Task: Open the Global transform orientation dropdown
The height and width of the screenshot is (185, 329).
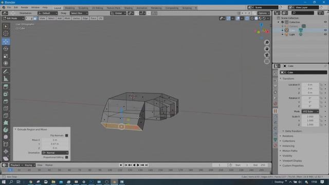Action: 118,13
